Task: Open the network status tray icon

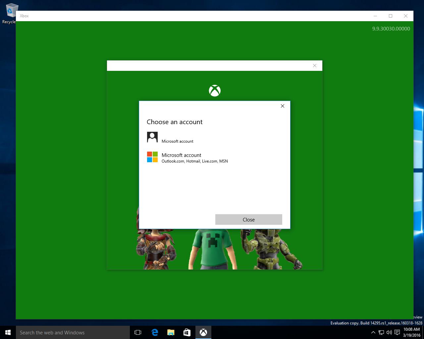Action: (x=381, y=332)
